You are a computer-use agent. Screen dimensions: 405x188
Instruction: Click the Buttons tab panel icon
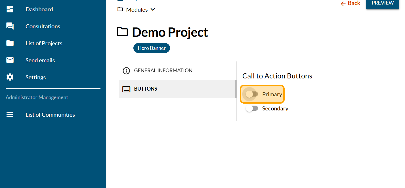[x=126, y=89]
